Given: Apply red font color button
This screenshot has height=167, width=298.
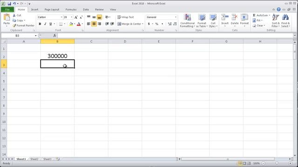Looking at the screenshot, I should 79,24.
